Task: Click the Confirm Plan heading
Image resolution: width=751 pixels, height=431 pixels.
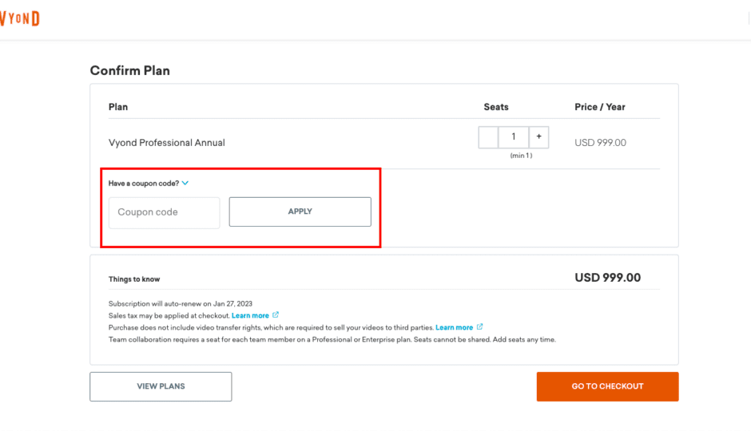Action: pos(129,71)
